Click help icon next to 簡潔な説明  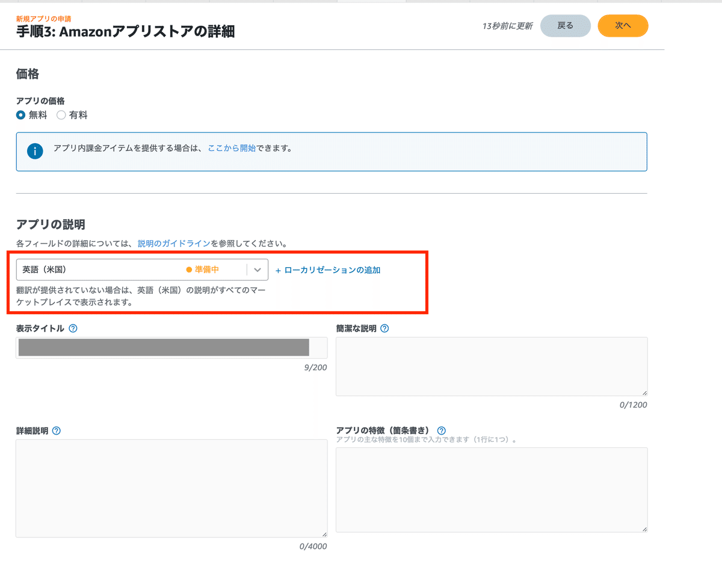pos(384,329)
